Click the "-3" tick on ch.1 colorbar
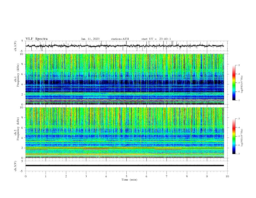256x198 pixels. pyautogui.click(x=238, y=65)
